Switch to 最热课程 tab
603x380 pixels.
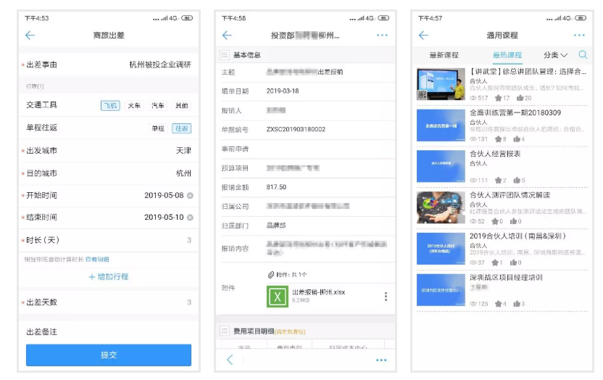[507, 55]
